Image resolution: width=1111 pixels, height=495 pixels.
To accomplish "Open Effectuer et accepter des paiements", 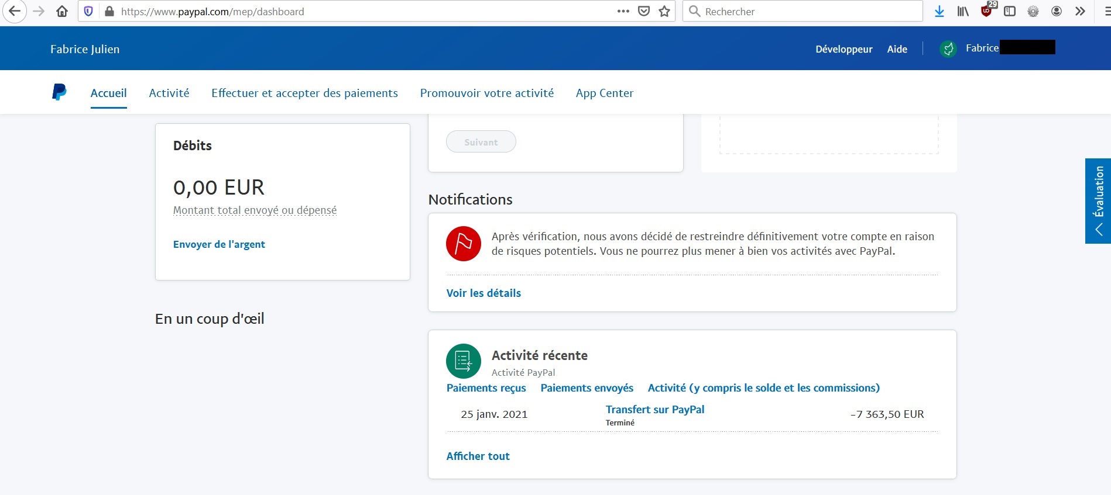I will (x=304, y=93).
